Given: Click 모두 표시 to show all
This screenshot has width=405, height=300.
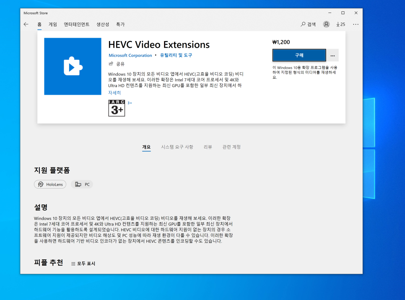Looking at the screenshot, I should (x=83, y=264).
